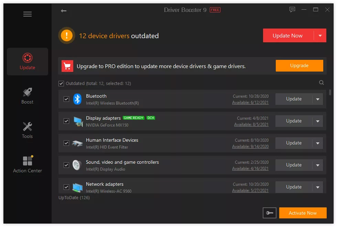Expand the Sound controllers Update dropdown arrow

(318, 165)
